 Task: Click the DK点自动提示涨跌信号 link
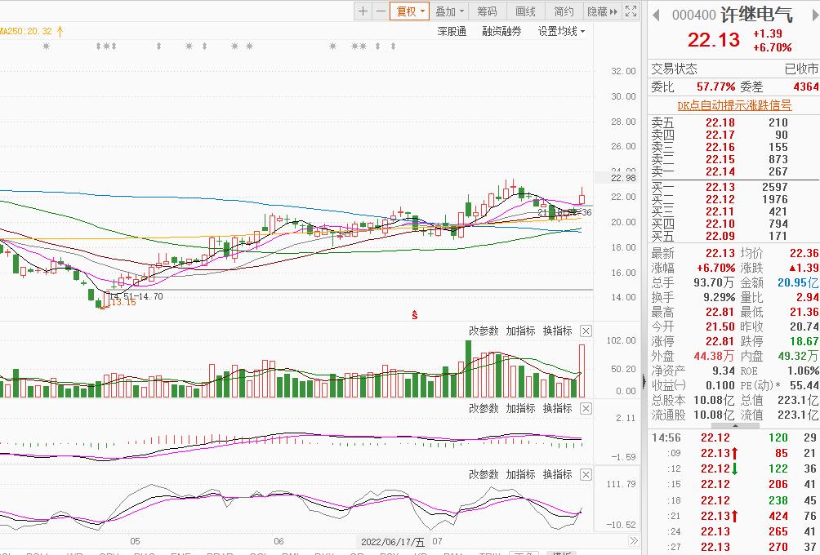tap(734, 105)
